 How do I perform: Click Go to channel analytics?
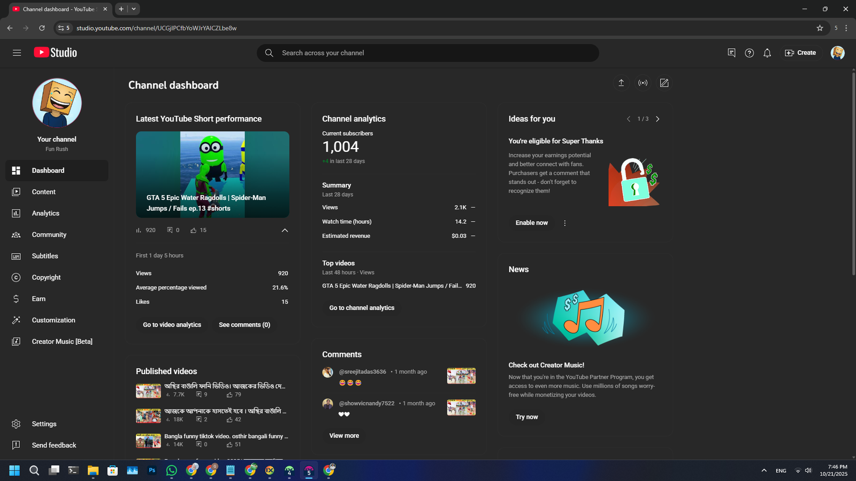[x=362, y=308]
